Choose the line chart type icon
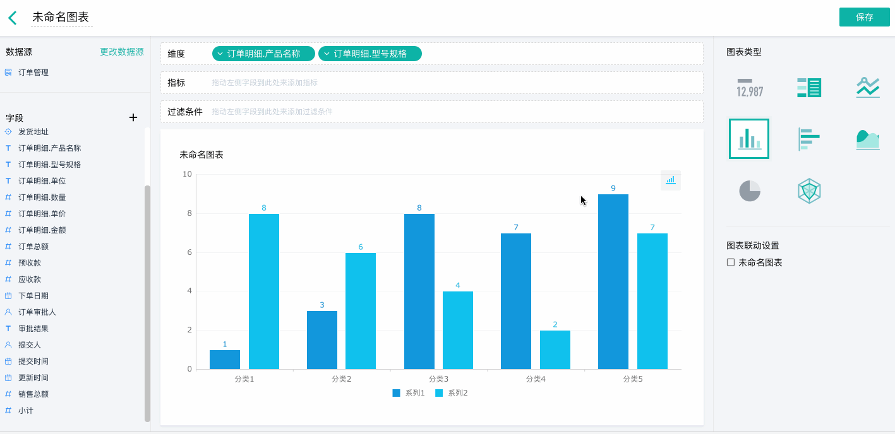The height and width of the screenshot is (434, 895). (868, 88)
